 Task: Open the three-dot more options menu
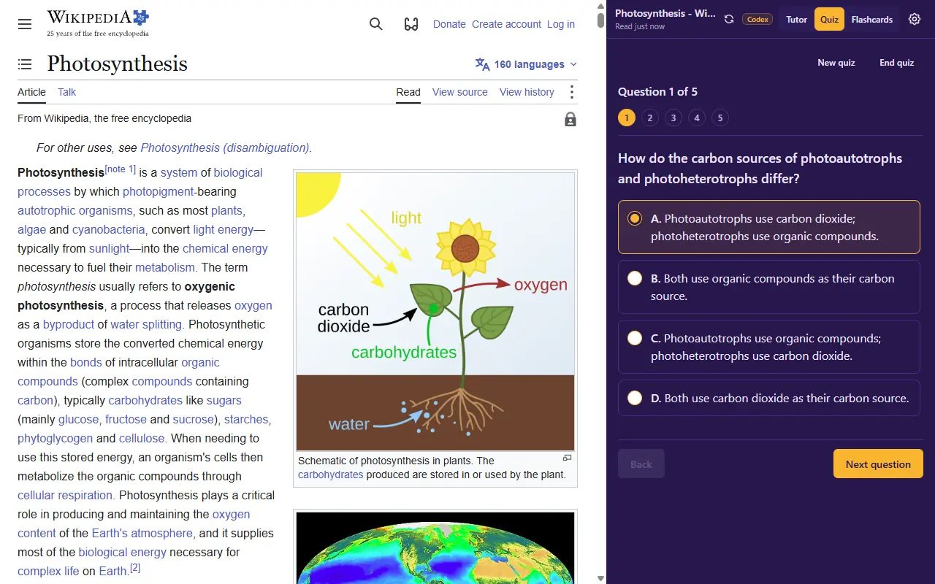point(572,92)
